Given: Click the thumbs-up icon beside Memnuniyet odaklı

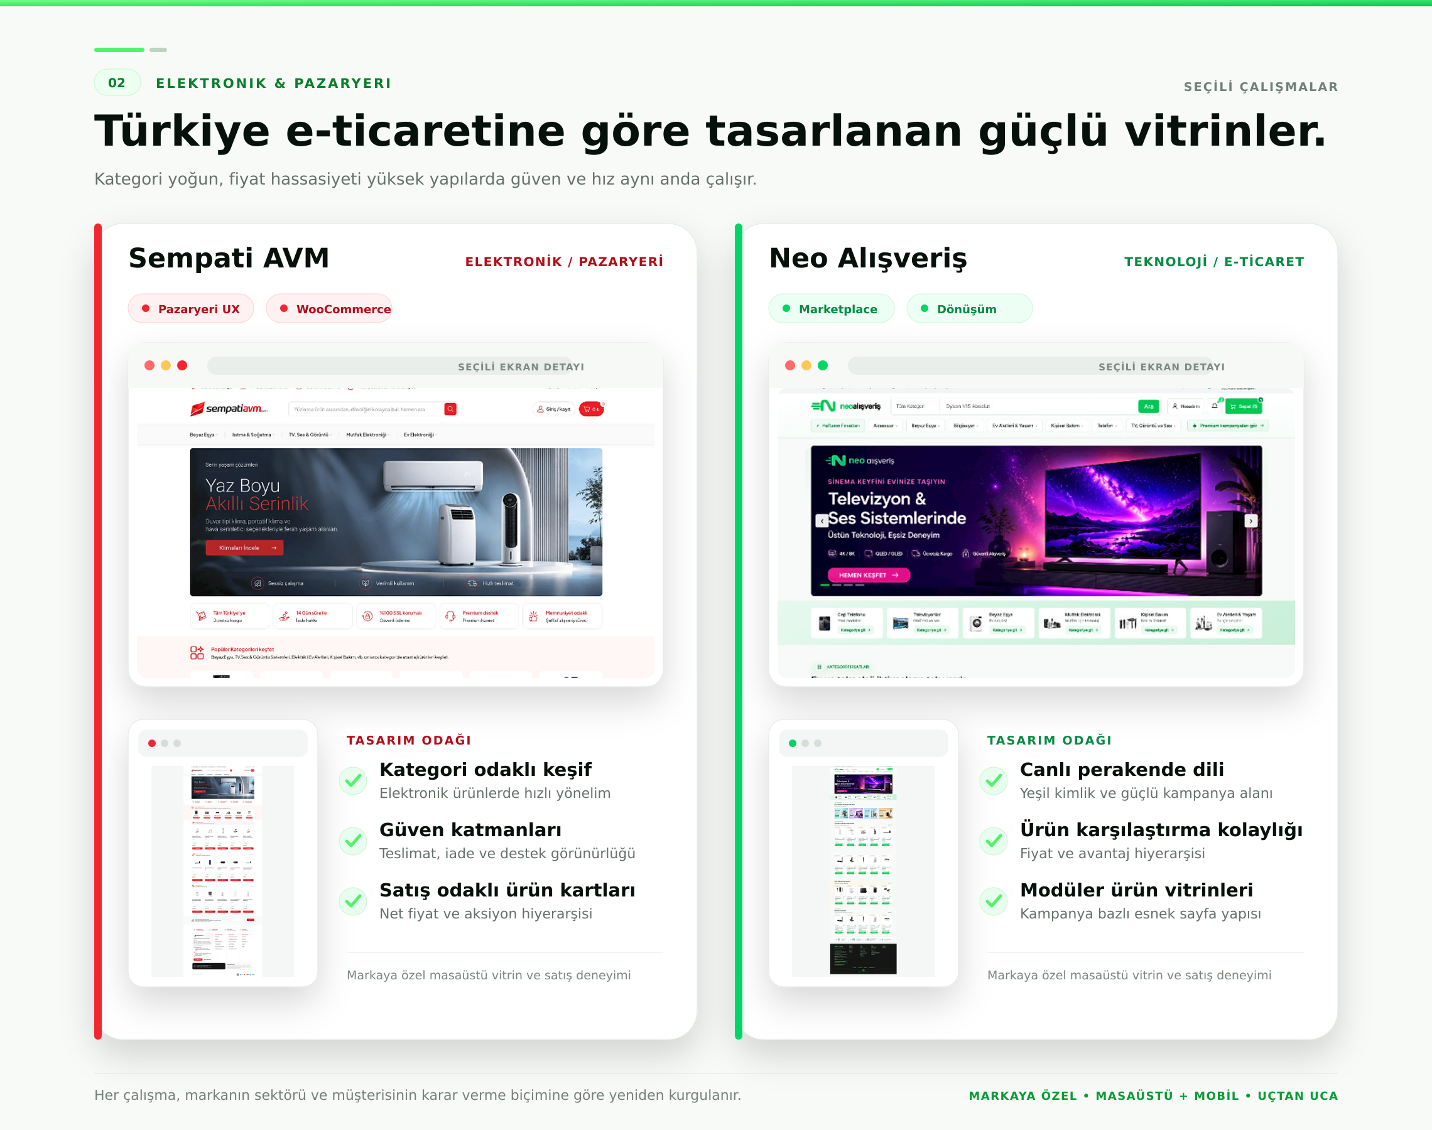Looking at the screenshot, I should tap(533, 616).
